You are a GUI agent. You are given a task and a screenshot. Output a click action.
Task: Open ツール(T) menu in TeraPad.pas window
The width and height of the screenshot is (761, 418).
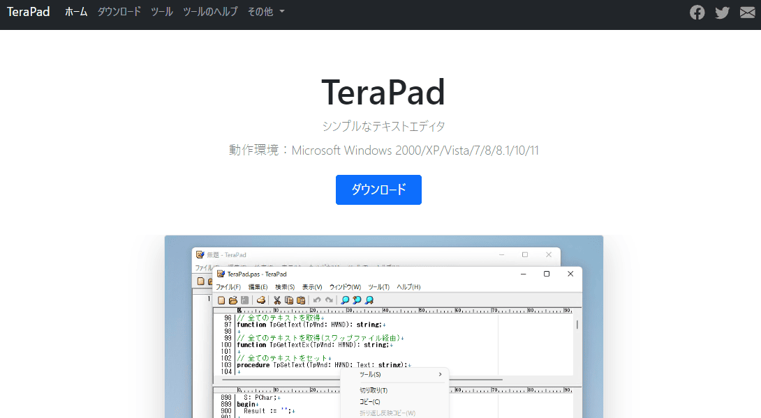coord(378,287)
